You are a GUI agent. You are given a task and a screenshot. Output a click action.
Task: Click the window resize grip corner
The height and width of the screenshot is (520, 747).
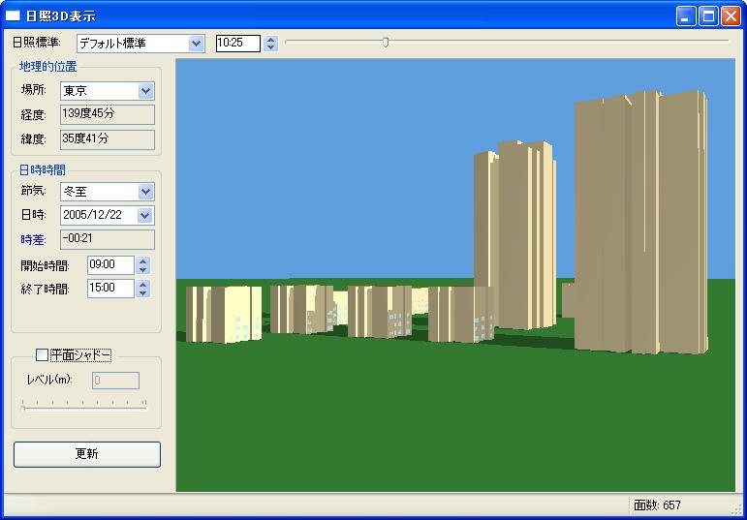point(736,509)
